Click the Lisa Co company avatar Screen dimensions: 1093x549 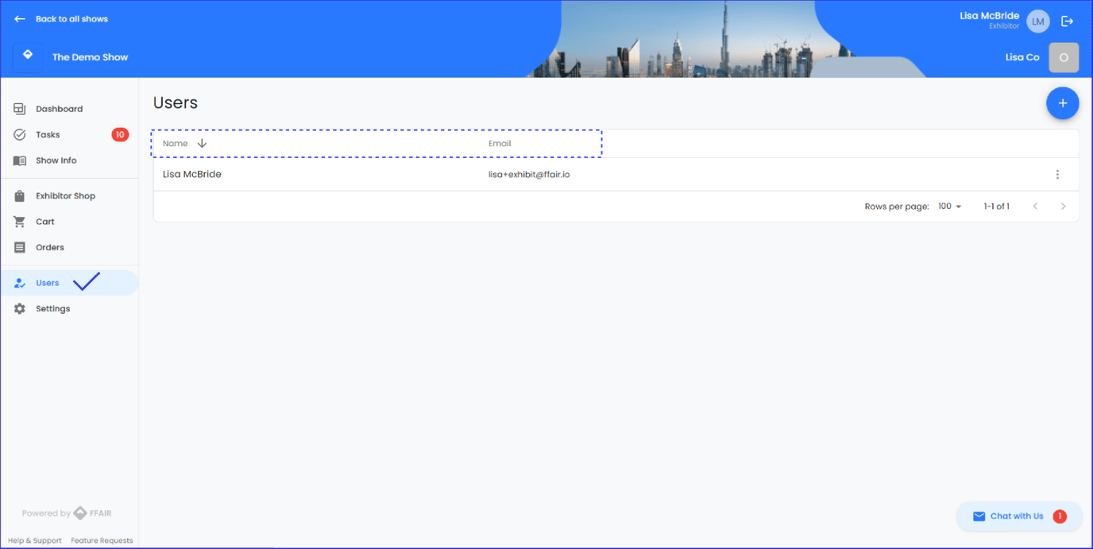[1064, 57]
